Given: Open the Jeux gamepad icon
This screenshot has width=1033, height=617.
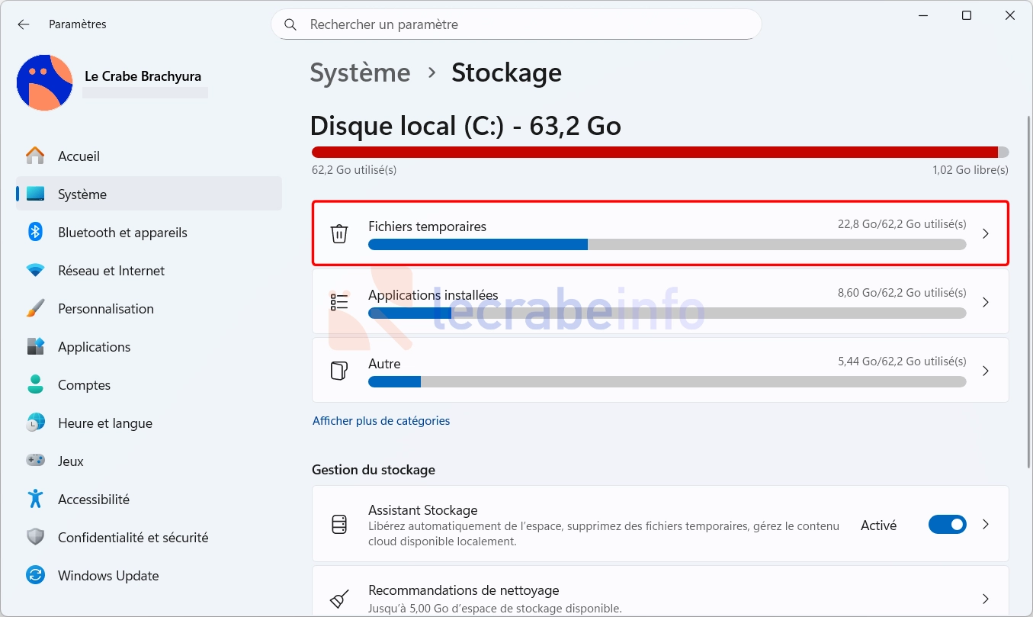Looking at the screenshot, I should [x=35, y=461].
